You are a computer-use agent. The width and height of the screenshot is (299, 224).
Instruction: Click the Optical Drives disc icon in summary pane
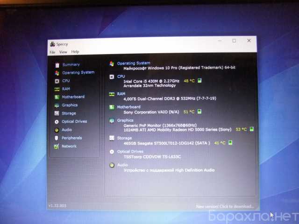coord(112,152)
